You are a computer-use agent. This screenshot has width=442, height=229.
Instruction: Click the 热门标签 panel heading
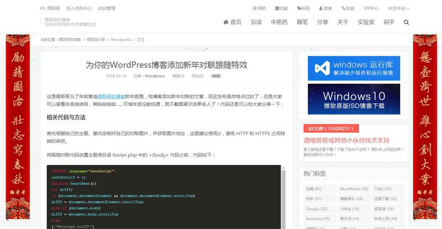(314, 174)
